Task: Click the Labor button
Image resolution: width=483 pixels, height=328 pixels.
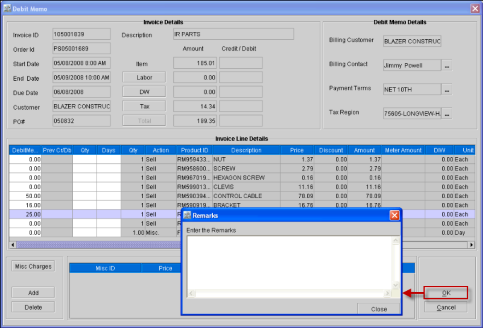Action: pos(144,77)
